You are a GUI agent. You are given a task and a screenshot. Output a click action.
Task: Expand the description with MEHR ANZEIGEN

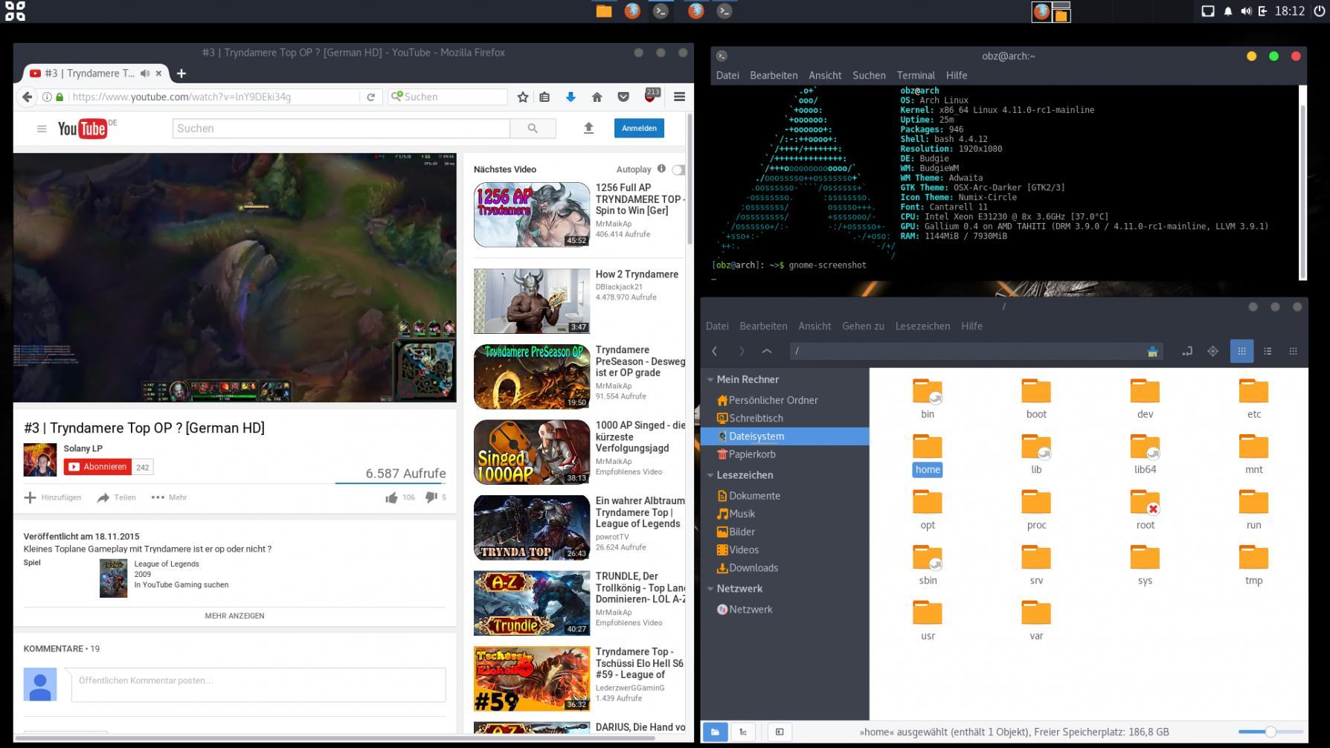pyautogui.click(x=234, y=616)
